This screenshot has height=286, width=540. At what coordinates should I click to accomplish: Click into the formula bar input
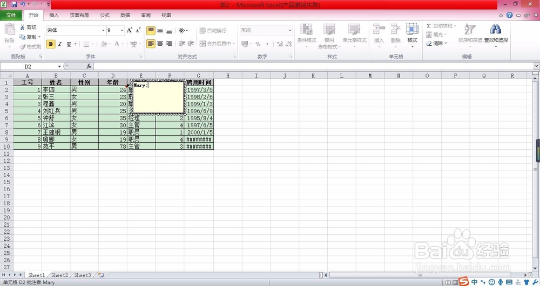pos(313,66)
